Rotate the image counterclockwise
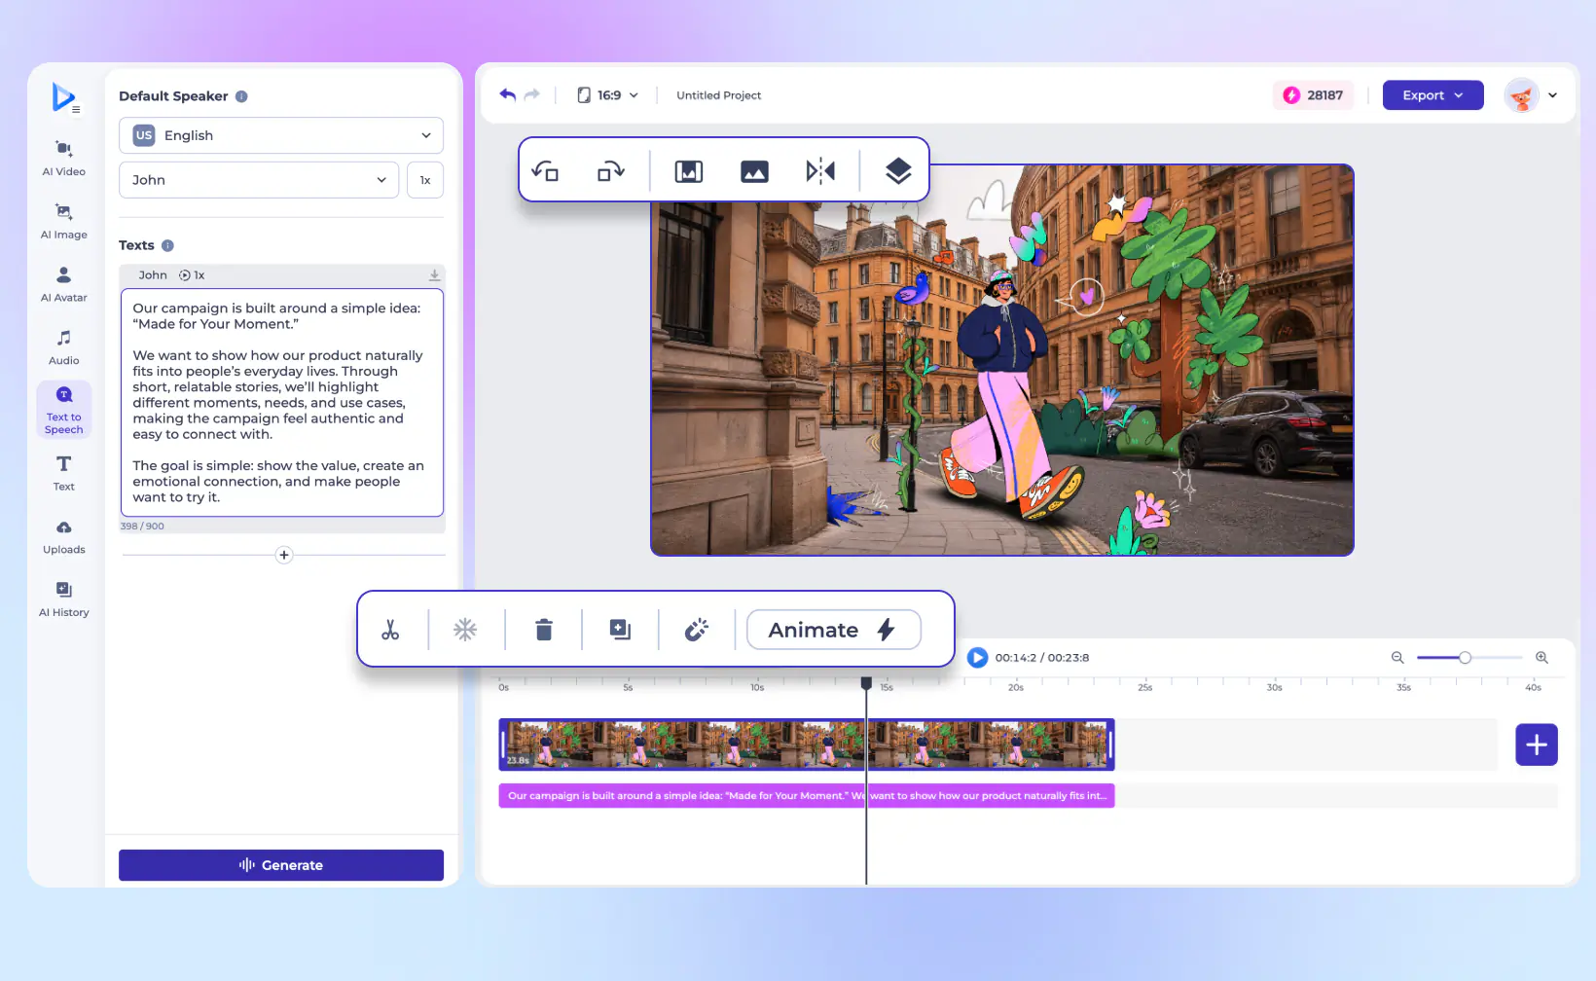 click(545, 170)
